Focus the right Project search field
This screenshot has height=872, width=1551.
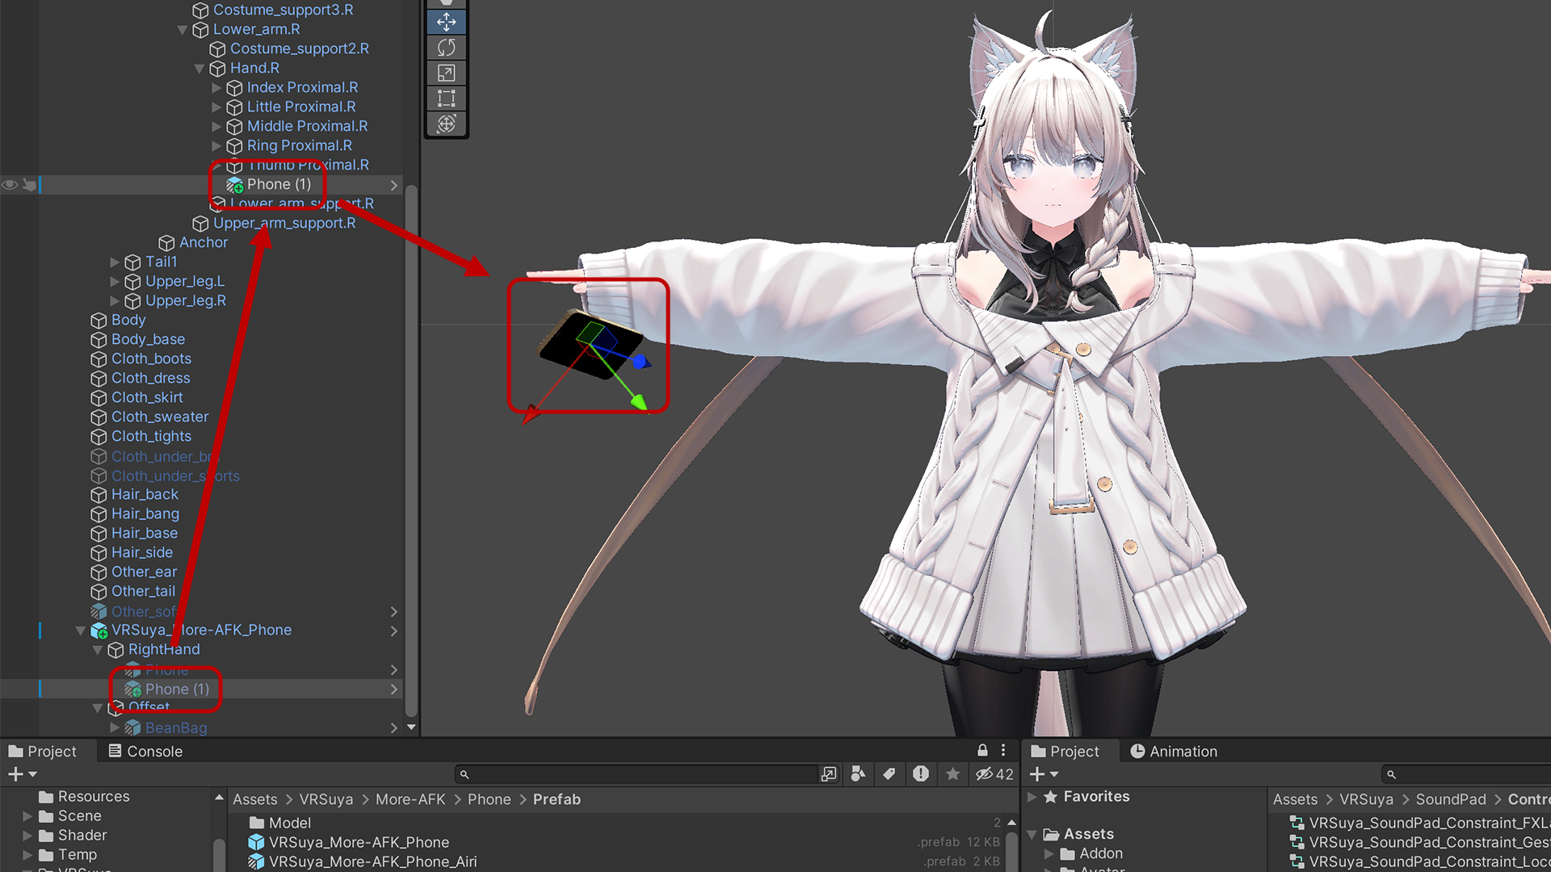point(1466,774)
